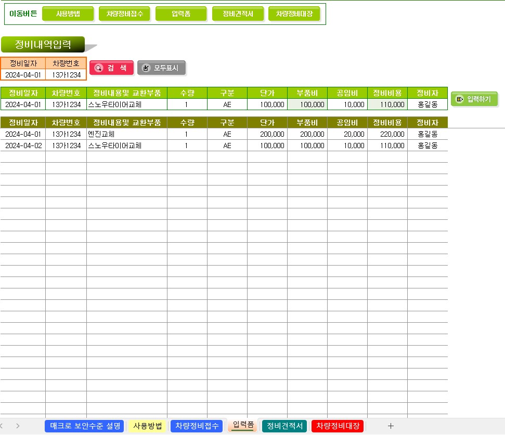The height and width of the screenshot is (435, 505).
Task: Open 차량정비대장 from top navigation buttons
Action: click(x=294, y=14)
